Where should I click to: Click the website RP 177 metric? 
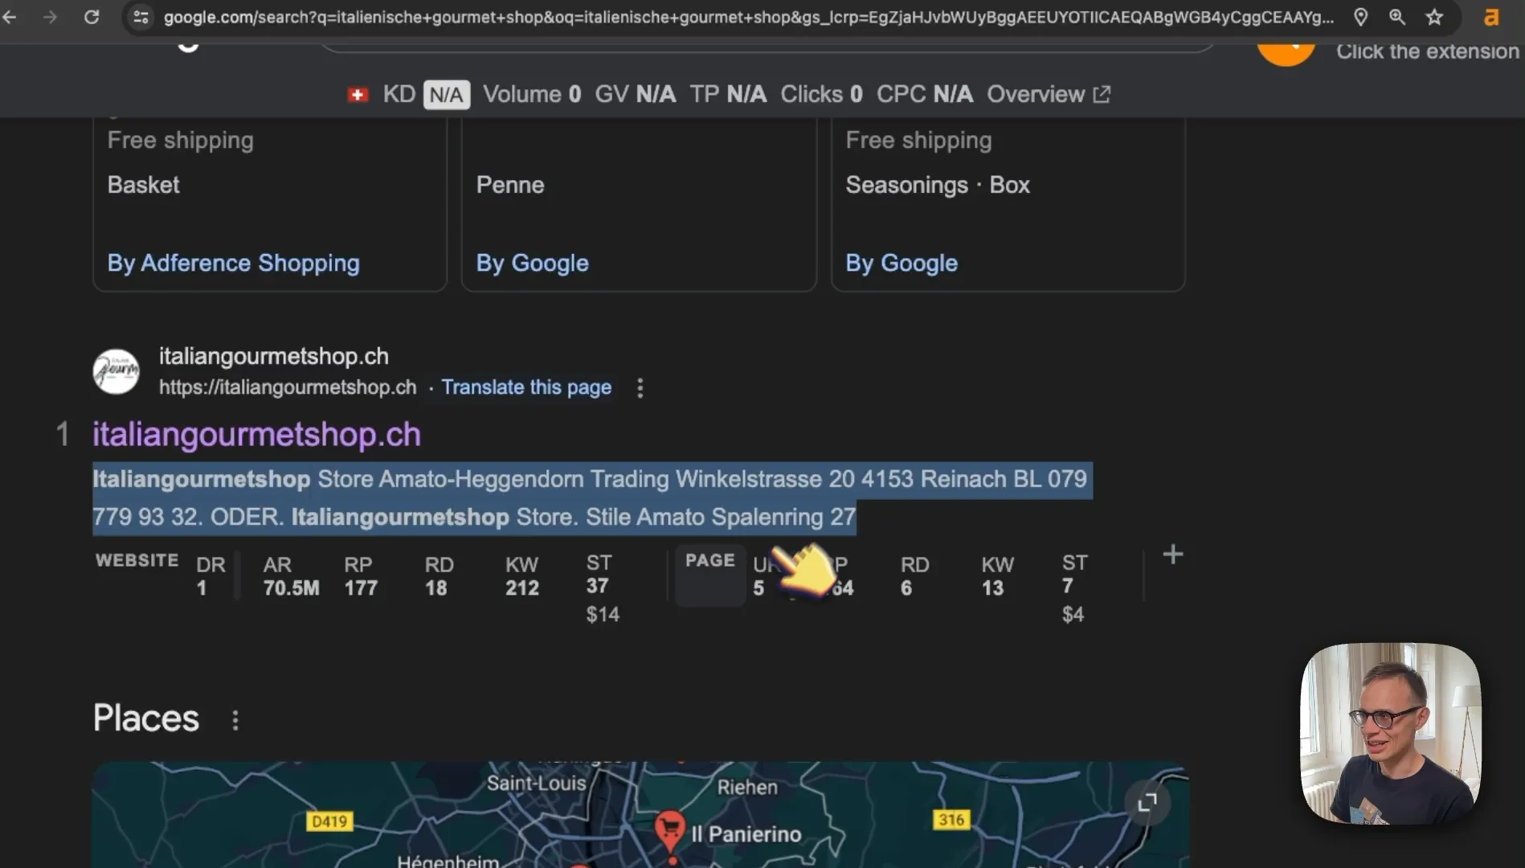[x=361, y=576]
